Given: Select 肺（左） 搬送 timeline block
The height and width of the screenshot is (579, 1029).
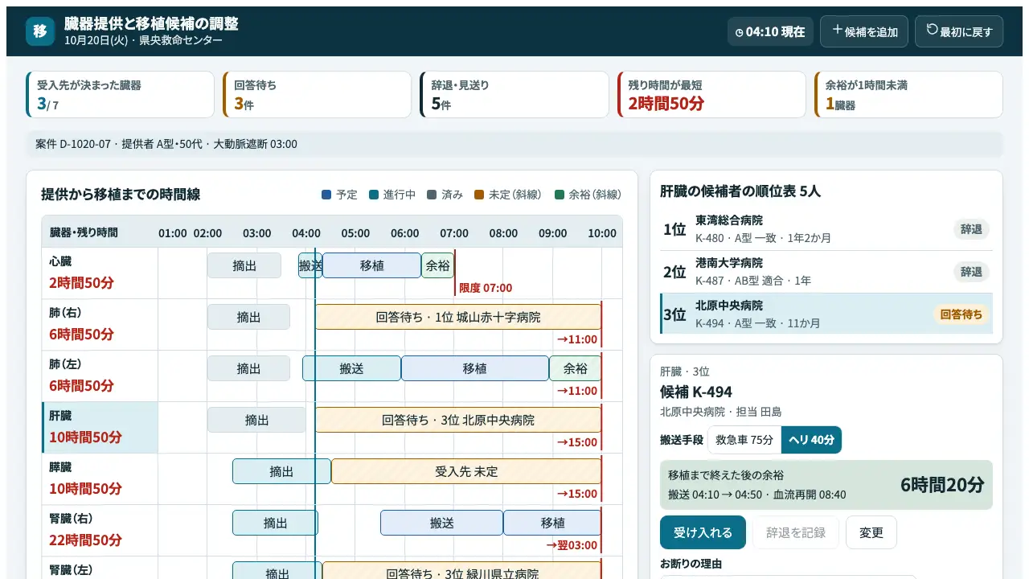Looking at the screenshot, I should point(351,368).
